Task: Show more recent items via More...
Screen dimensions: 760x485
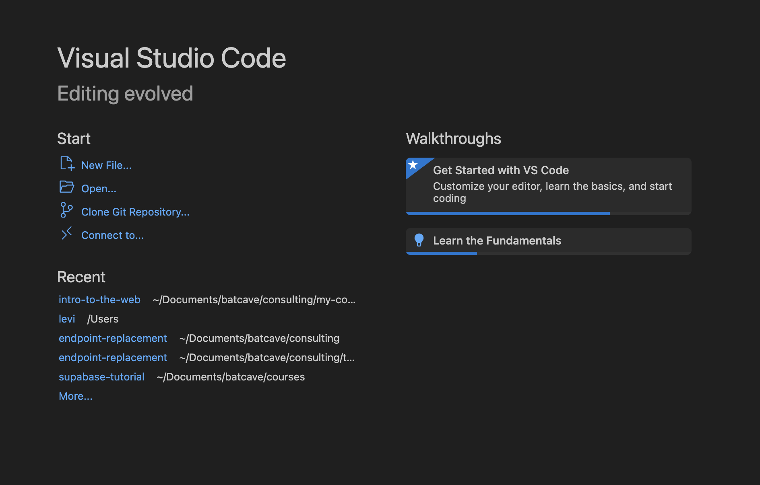Action: coord(76,396)
